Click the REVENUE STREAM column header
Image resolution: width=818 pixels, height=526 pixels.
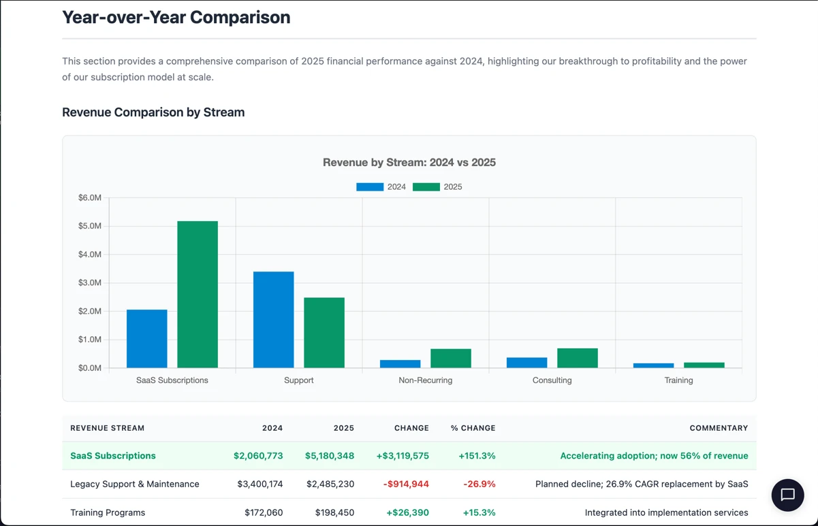[107, 428]
